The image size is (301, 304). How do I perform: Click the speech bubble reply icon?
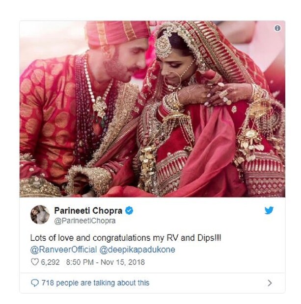click(34, 283)
